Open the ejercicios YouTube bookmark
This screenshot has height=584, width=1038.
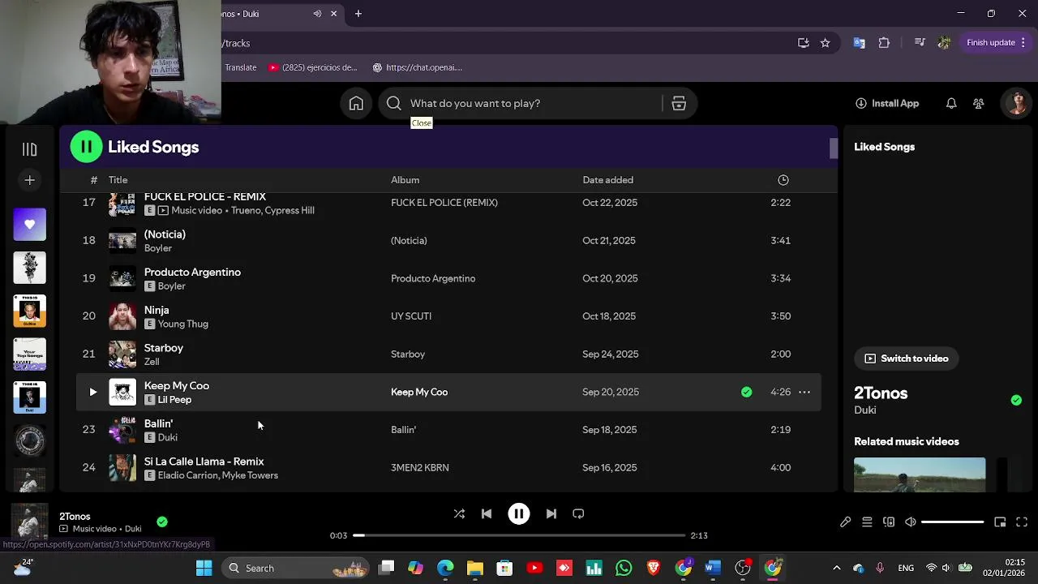pyautogui.click(x=312, y=67)
